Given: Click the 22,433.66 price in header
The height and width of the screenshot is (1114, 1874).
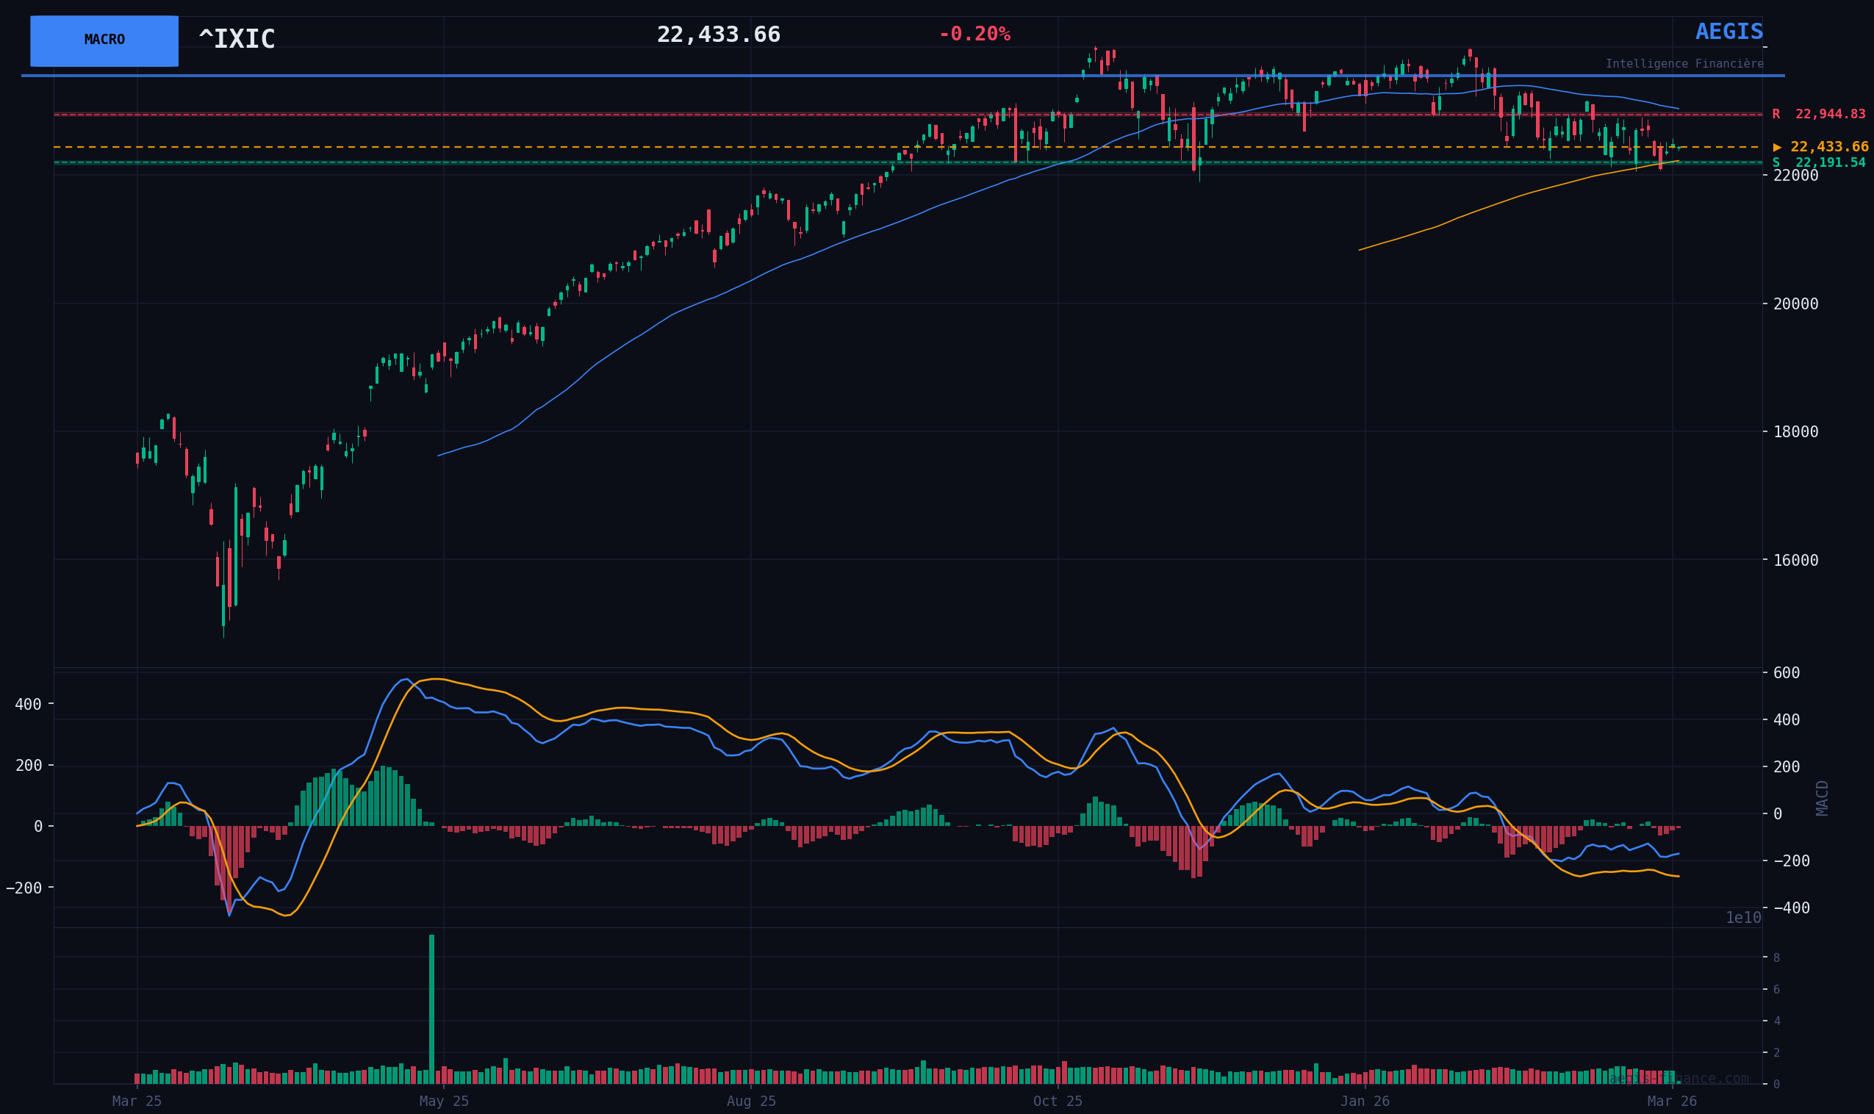Looking at the screenshot, I should coord(718,35).
